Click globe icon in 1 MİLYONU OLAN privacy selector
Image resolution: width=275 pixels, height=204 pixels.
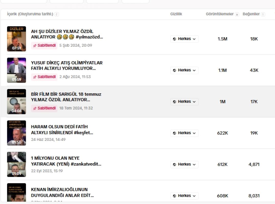point(174,164)
